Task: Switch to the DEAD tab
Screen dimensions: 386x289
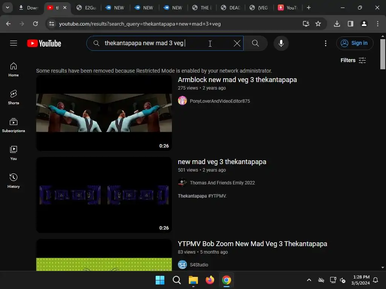Action: (x=231, y=8)
